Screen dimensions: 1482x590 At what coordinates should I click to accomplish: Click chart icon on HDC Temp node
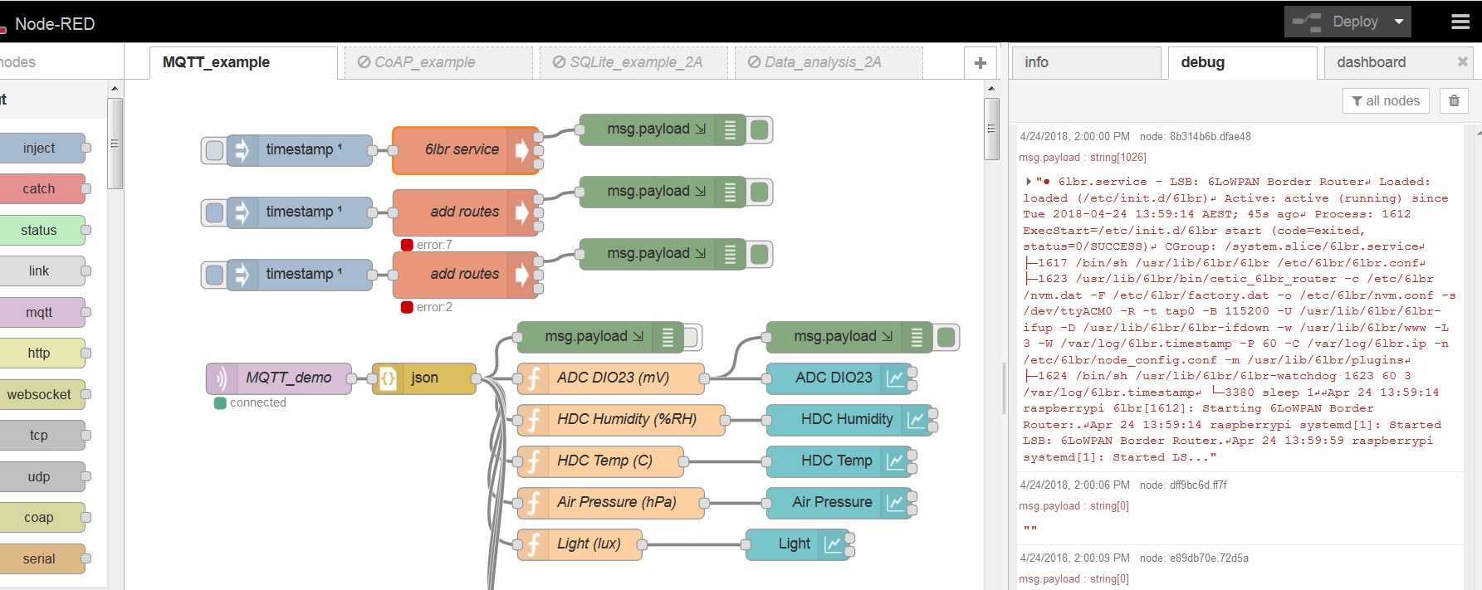point(895,461)
